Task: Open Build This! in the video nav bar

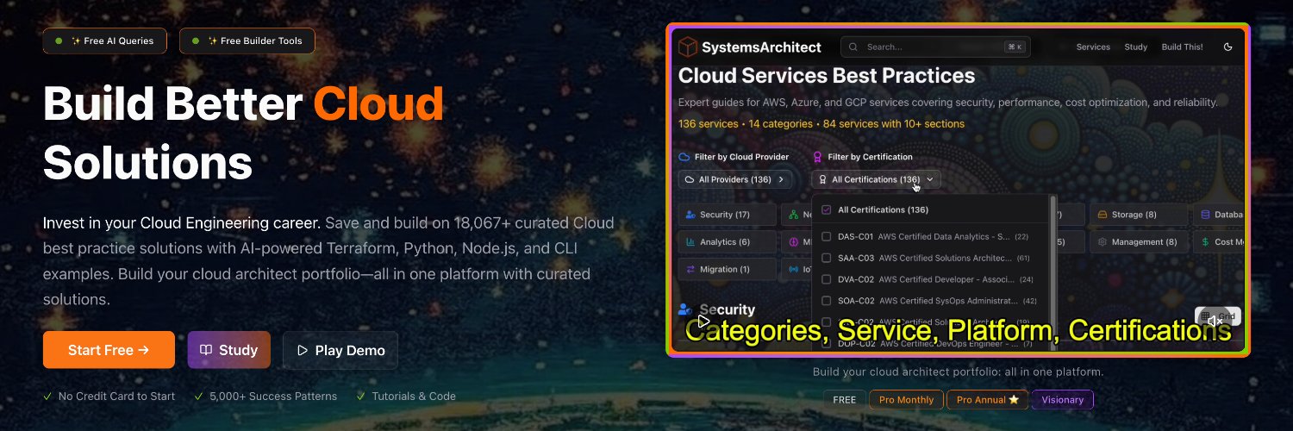Action: pyautogui.click(x=1183, y=47)
